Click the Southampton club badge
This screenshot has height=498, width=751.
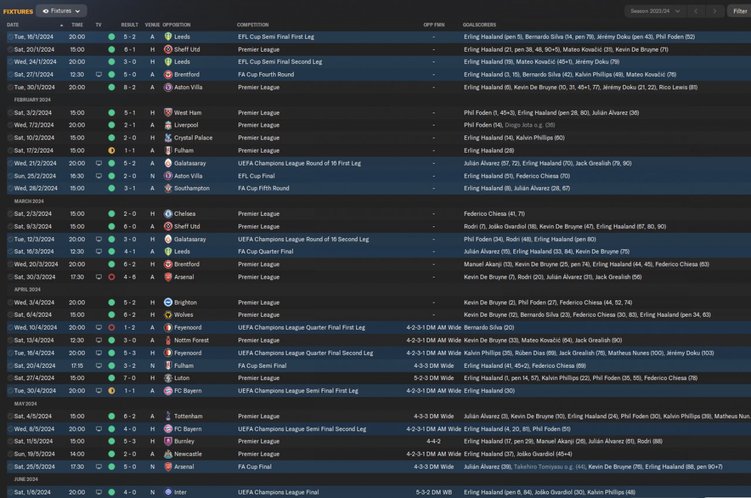[x=168, y=188]
